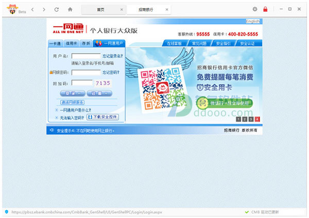This screenshot has height=218, width=309.
Task: Select the 存折 login tab
Action: (x=86, y=43)
